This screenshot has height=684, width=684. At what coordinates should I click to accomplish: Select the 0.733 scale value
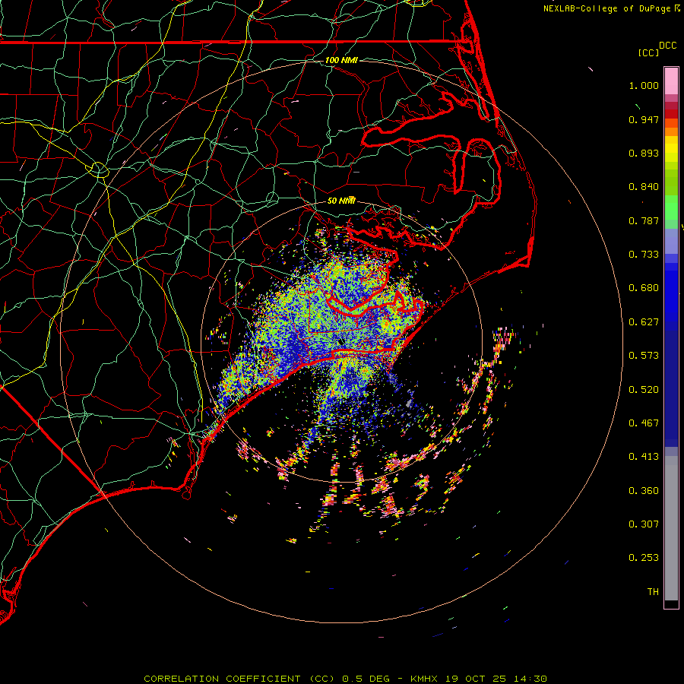click(644, 255)
